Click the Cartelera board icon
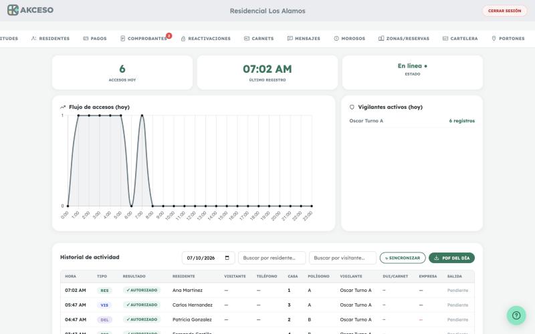The image size is (535, 334). click(445, 39)
